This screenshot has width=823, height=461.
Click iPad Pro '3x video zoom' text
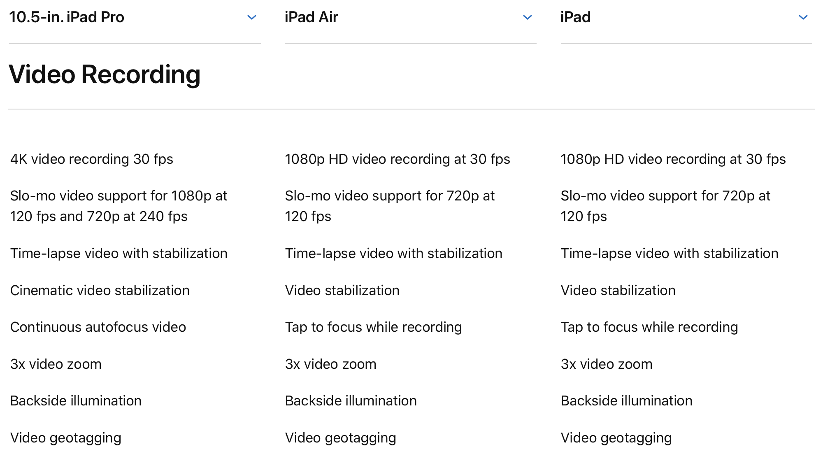[56, 364]
